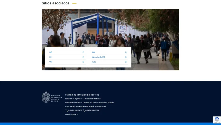
Task: Click external-link icon beside VRI
Action: tap(83, 62)
